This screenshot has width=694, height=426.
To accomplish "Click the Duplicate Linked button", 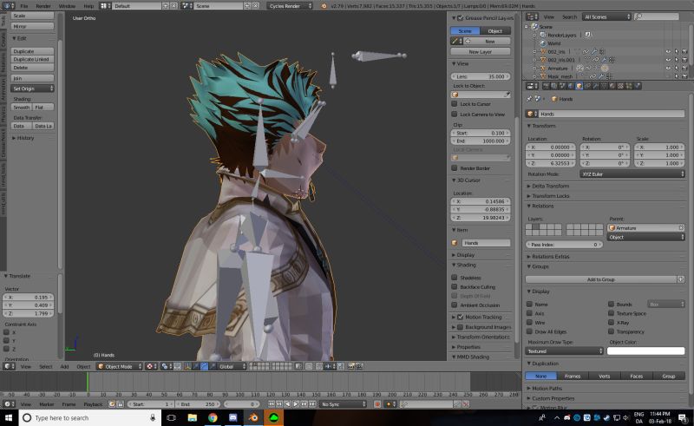I will (33, 59).
